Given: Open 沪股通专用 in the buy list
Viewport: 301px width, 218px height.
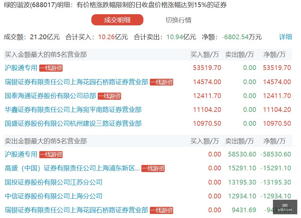Looking at the screenshot, I should pos(21,68).
